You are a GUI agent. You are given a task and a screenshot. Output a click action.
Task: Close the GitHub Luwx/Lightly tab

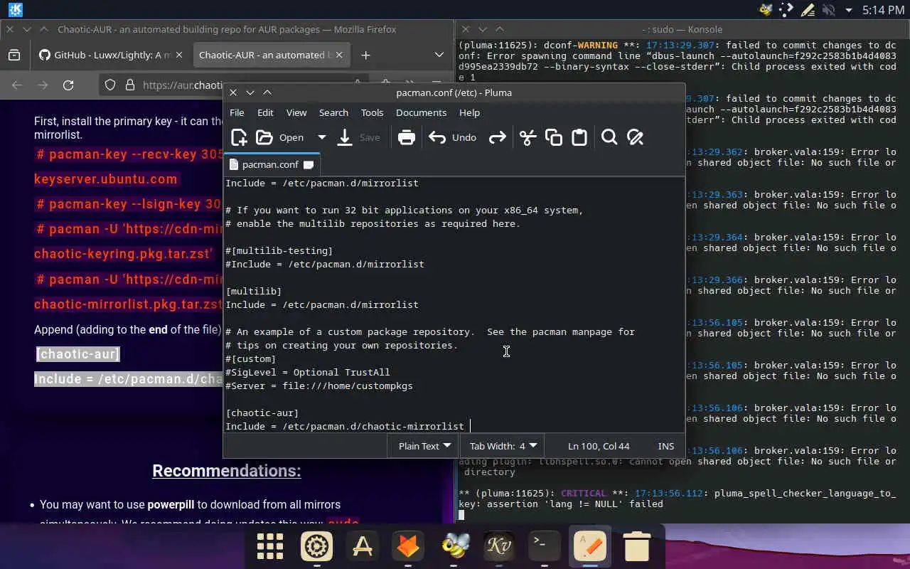tap(178, 55)
